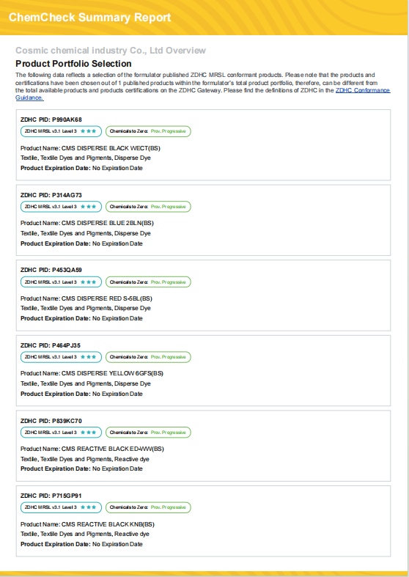Click the three-star rating icon for P314AG73
This screenshot has height=577, width=409.
pyautogui.click(x=88, y=207)
